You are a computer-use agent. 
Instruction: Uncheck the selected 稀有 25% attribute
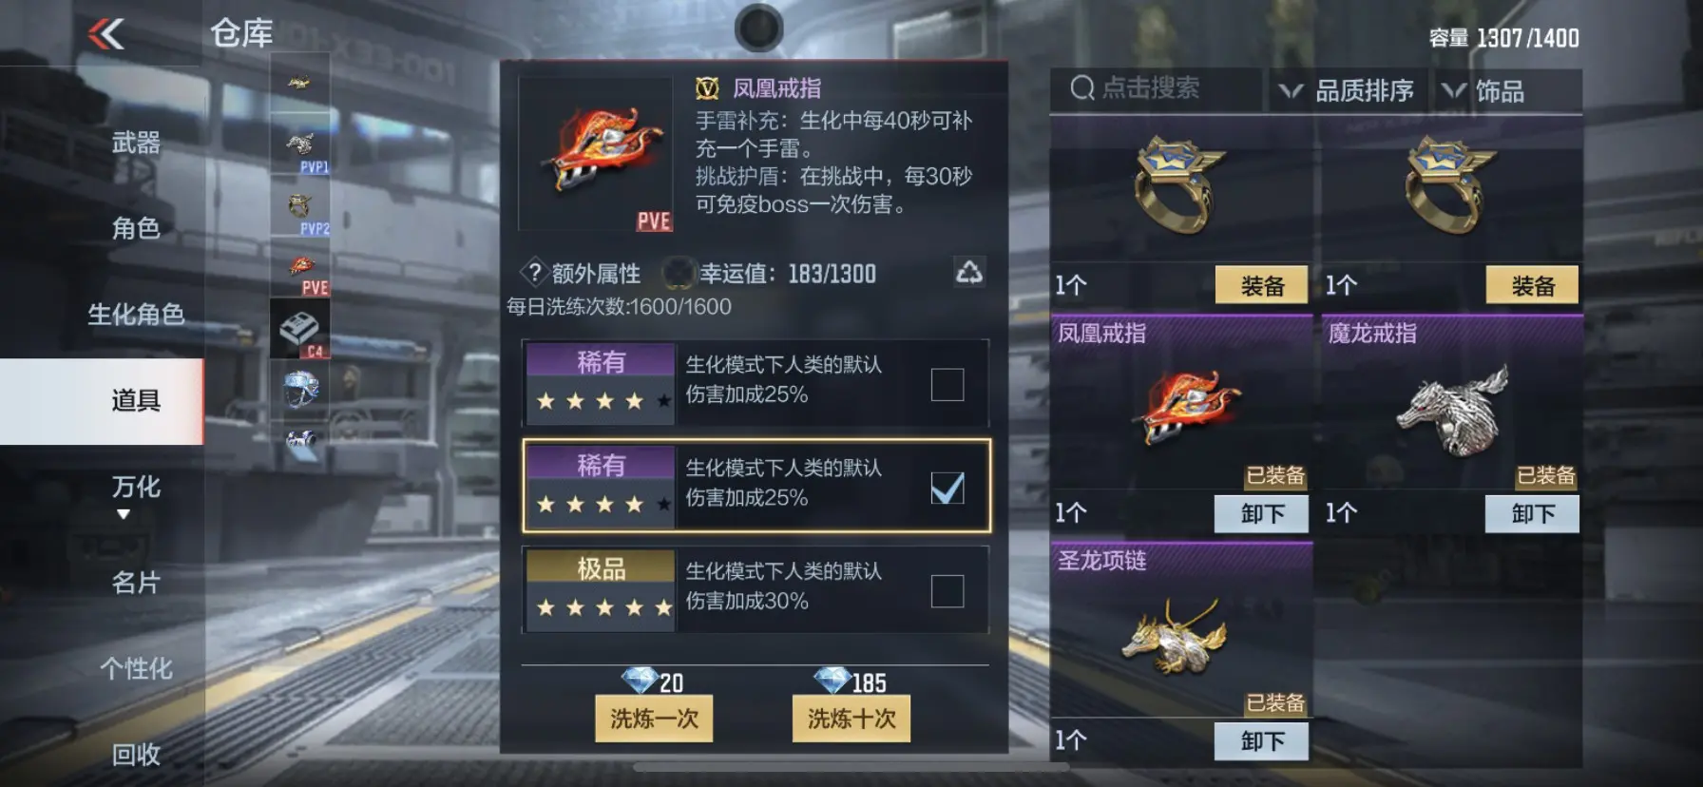coord(947,488)
